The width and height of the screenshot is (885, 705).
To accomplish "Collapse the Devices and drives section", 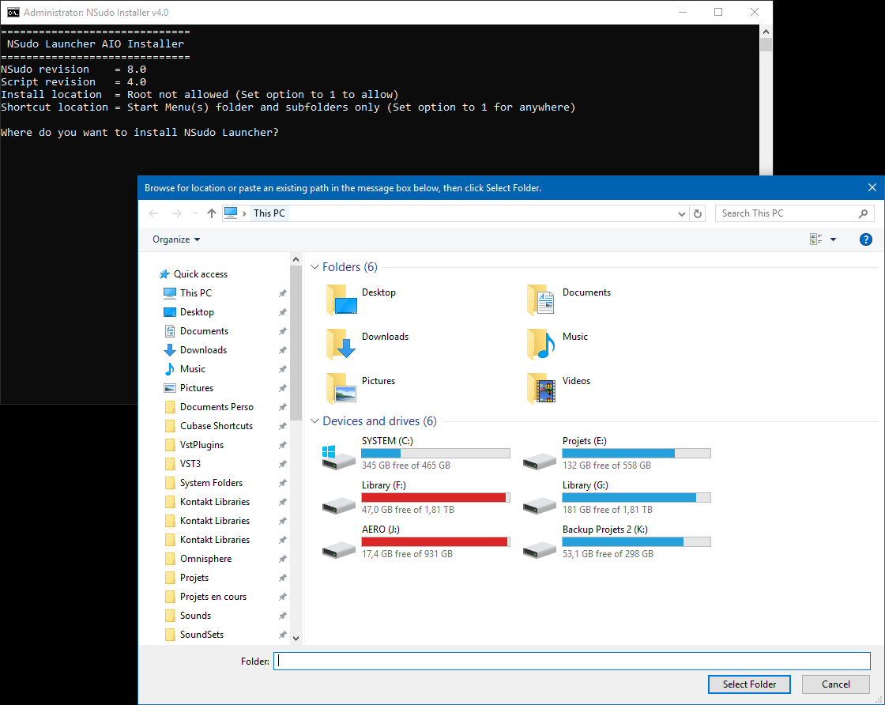I will point(314,420).
